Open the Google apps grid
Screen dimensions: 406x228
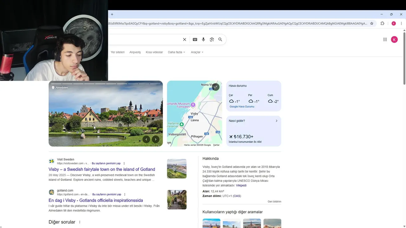(385, 40)
